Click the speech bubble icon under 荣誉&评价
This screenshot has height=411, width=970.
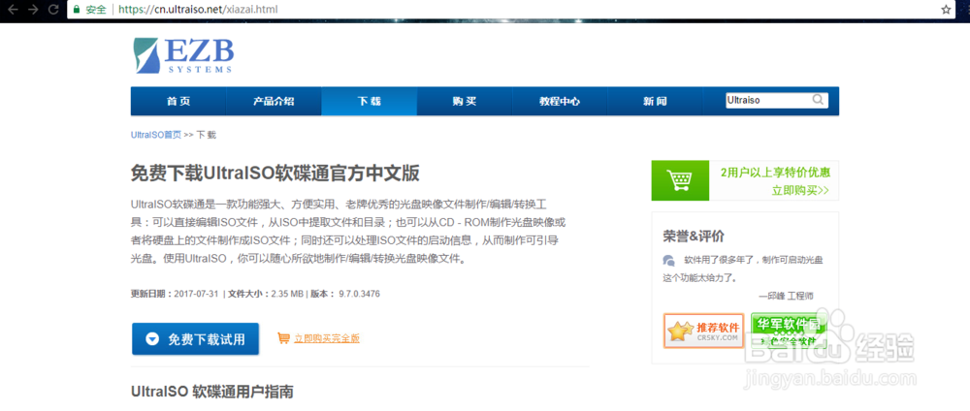click(668, 260)
